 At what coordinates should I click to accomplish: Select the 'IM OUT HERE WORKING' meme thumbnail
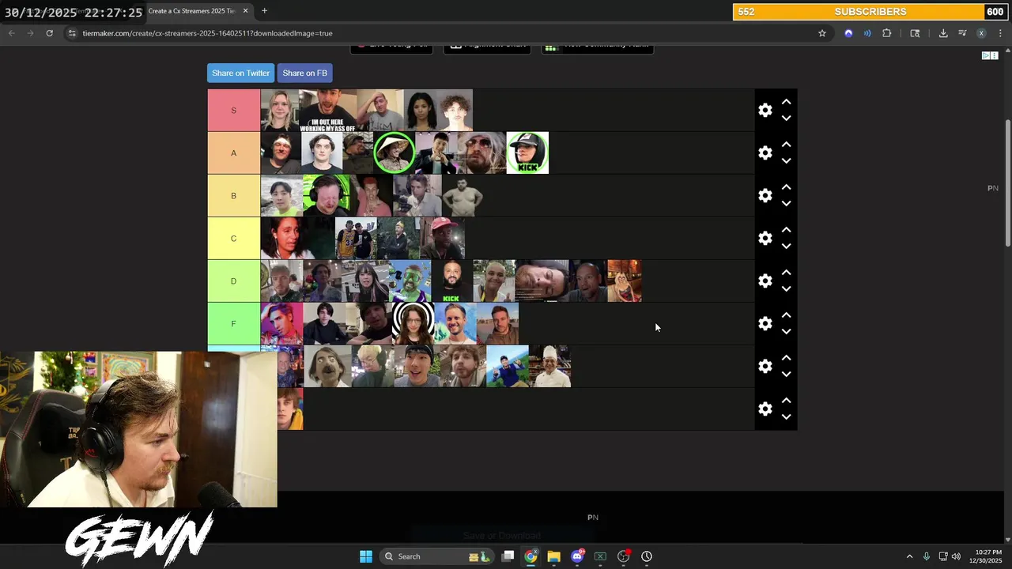(x=327, y=110)
